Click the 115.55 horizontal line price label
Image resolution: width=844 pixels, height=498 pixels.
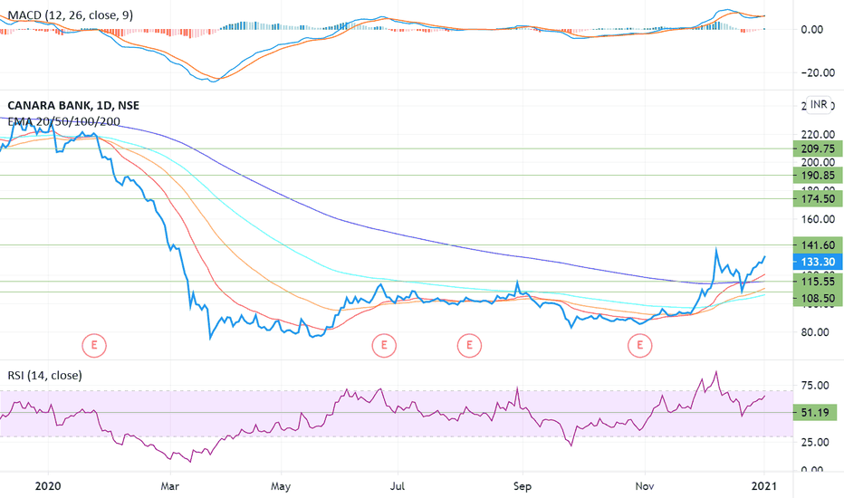818,282
